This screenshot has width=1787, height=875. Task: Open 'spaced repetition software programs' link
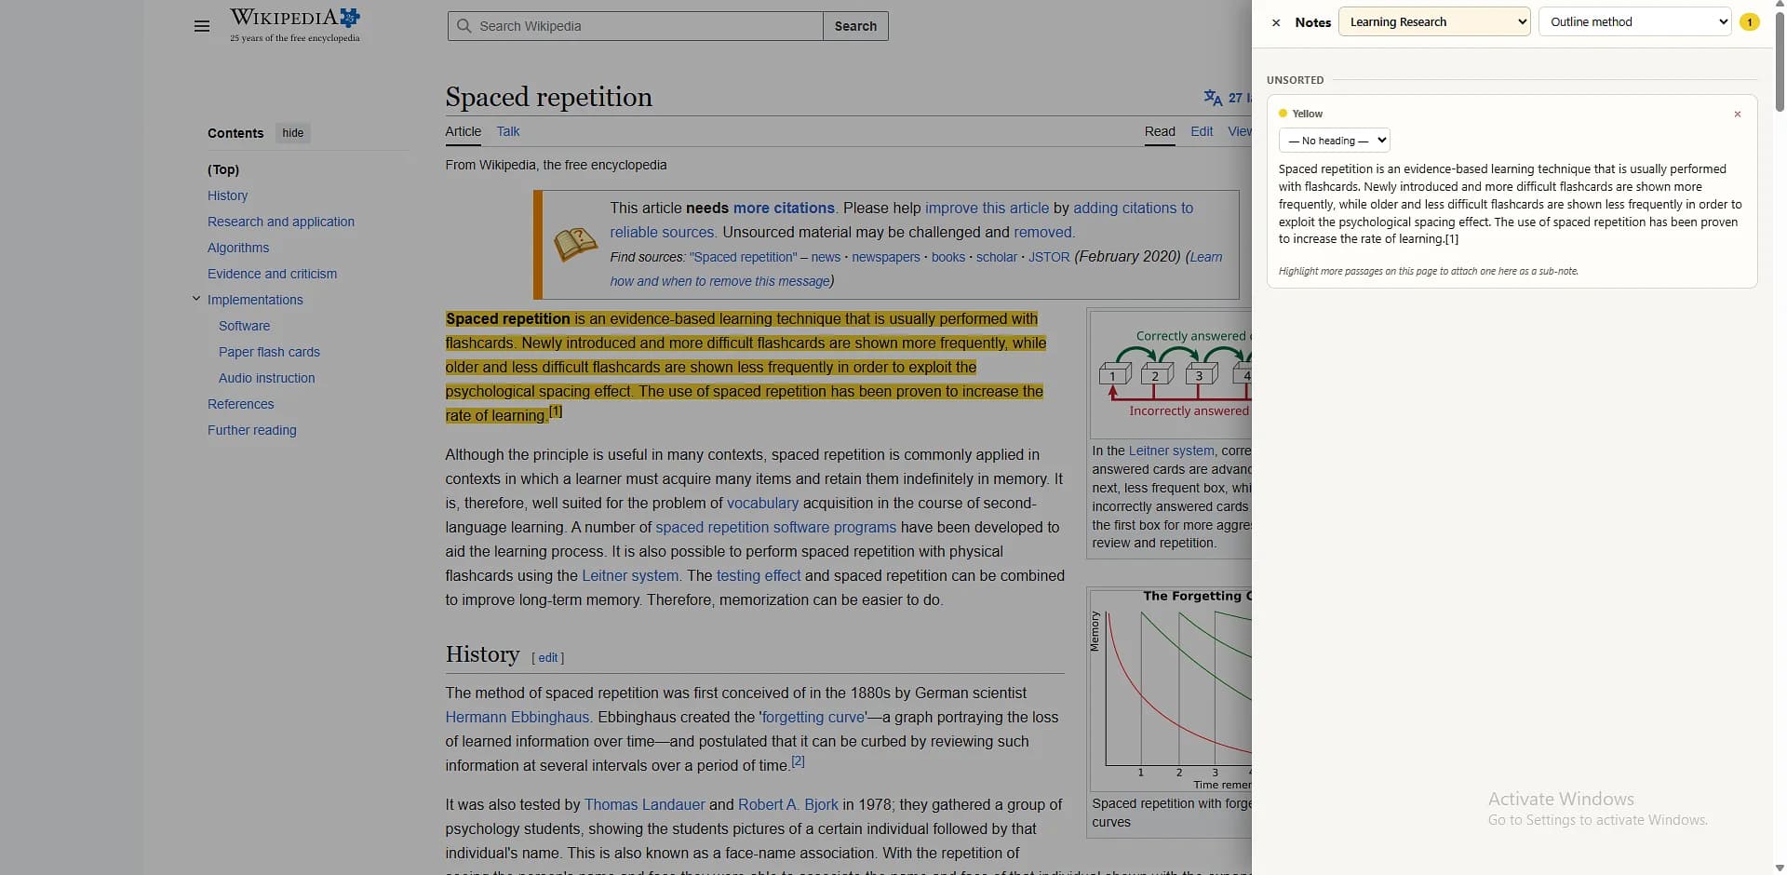point(775,528)
